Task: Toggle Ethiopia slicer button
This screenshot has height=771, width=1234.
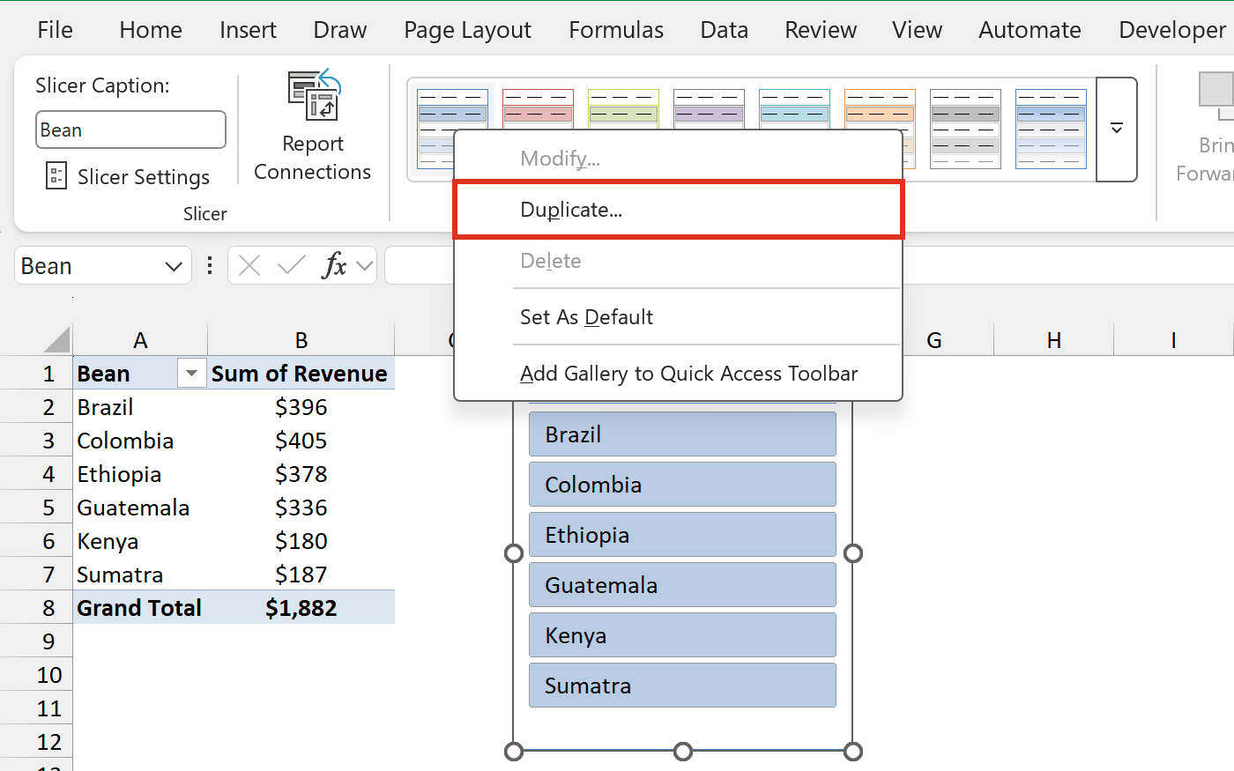Action: 682,535
